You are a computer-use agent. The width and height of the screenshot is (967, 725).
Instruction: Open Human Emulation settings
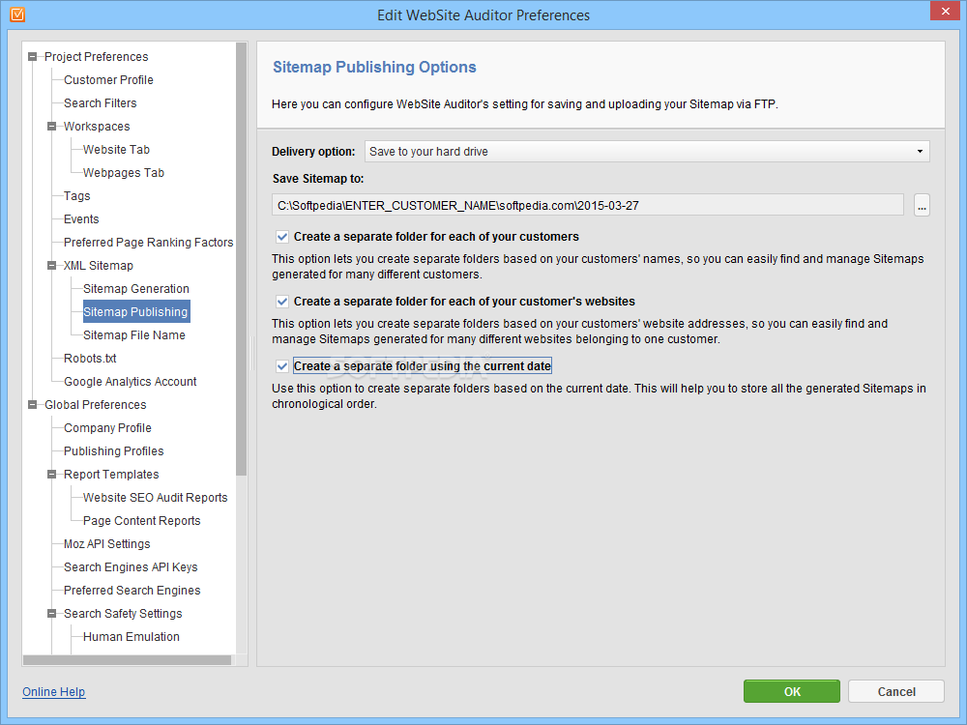pos(131,637)
